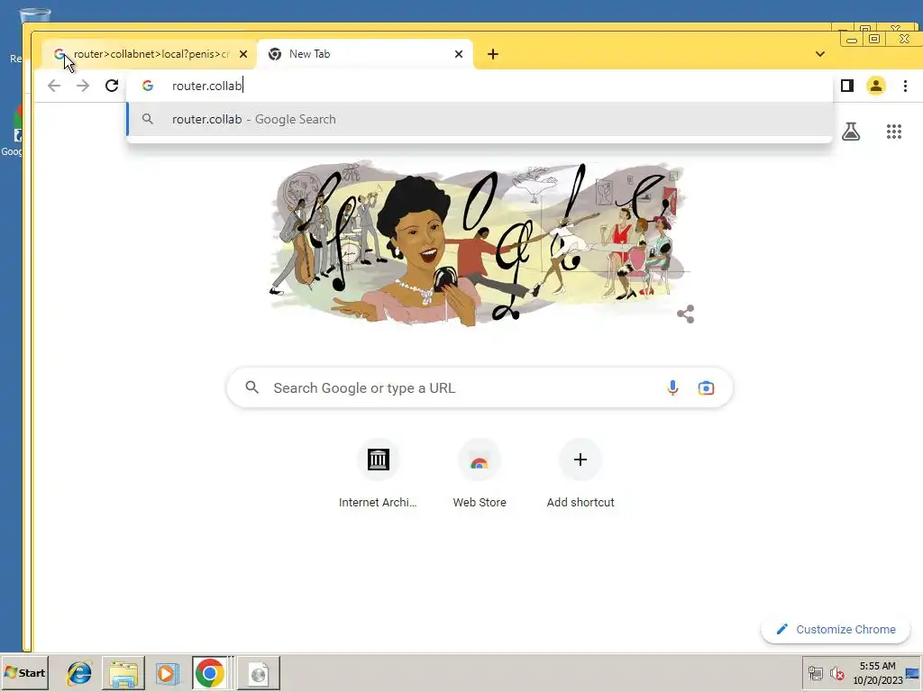The image size is (923, 692).
Task: Open the muted volume tray icon
Action: 837,672
